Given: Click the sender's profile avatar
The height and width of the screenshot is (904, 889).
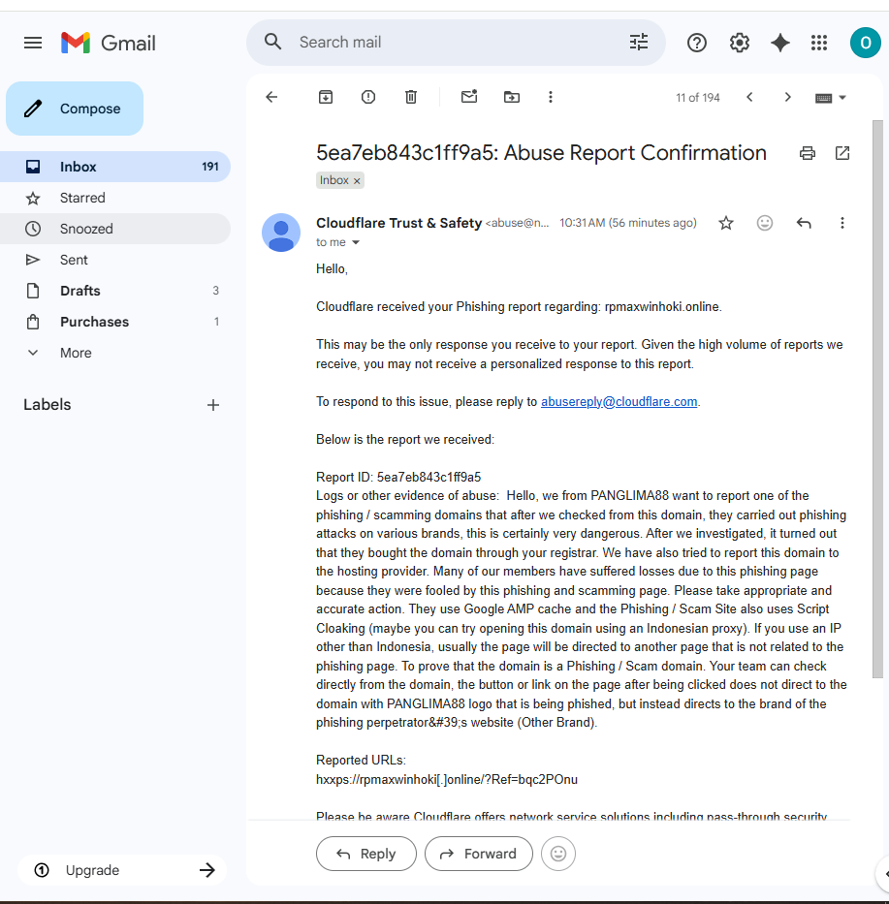Looking at the screenshot, I should pos(281,233).
